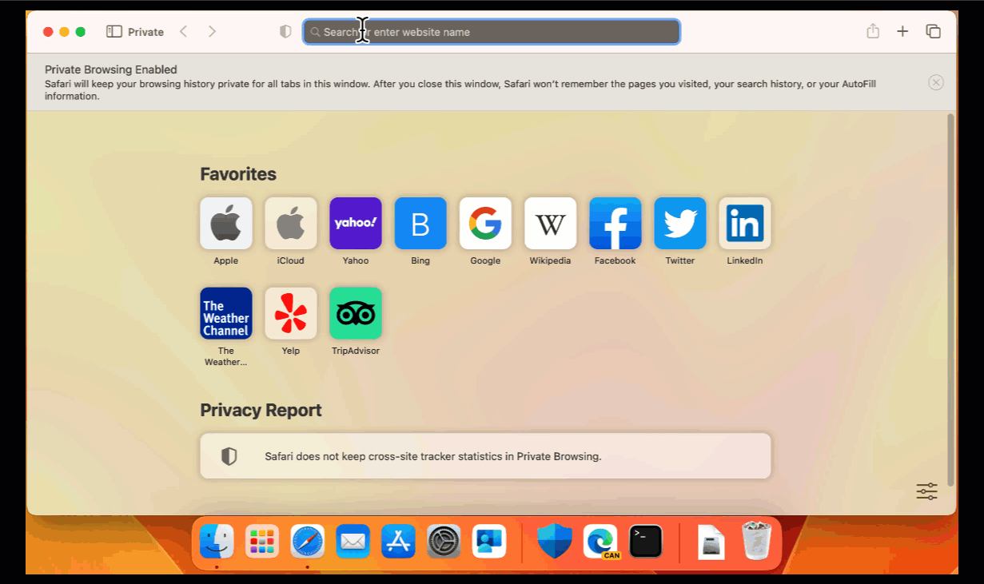
Task: Open TripAdvisor from Favorites
Action: (355, 312)
